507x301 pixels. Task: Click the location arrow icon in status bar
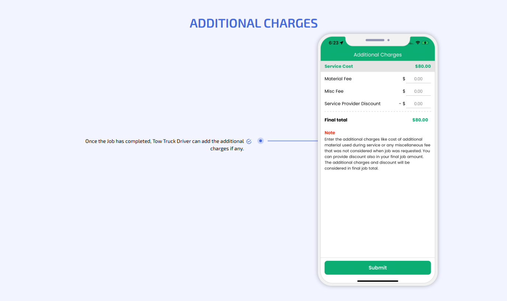point(341,43)
